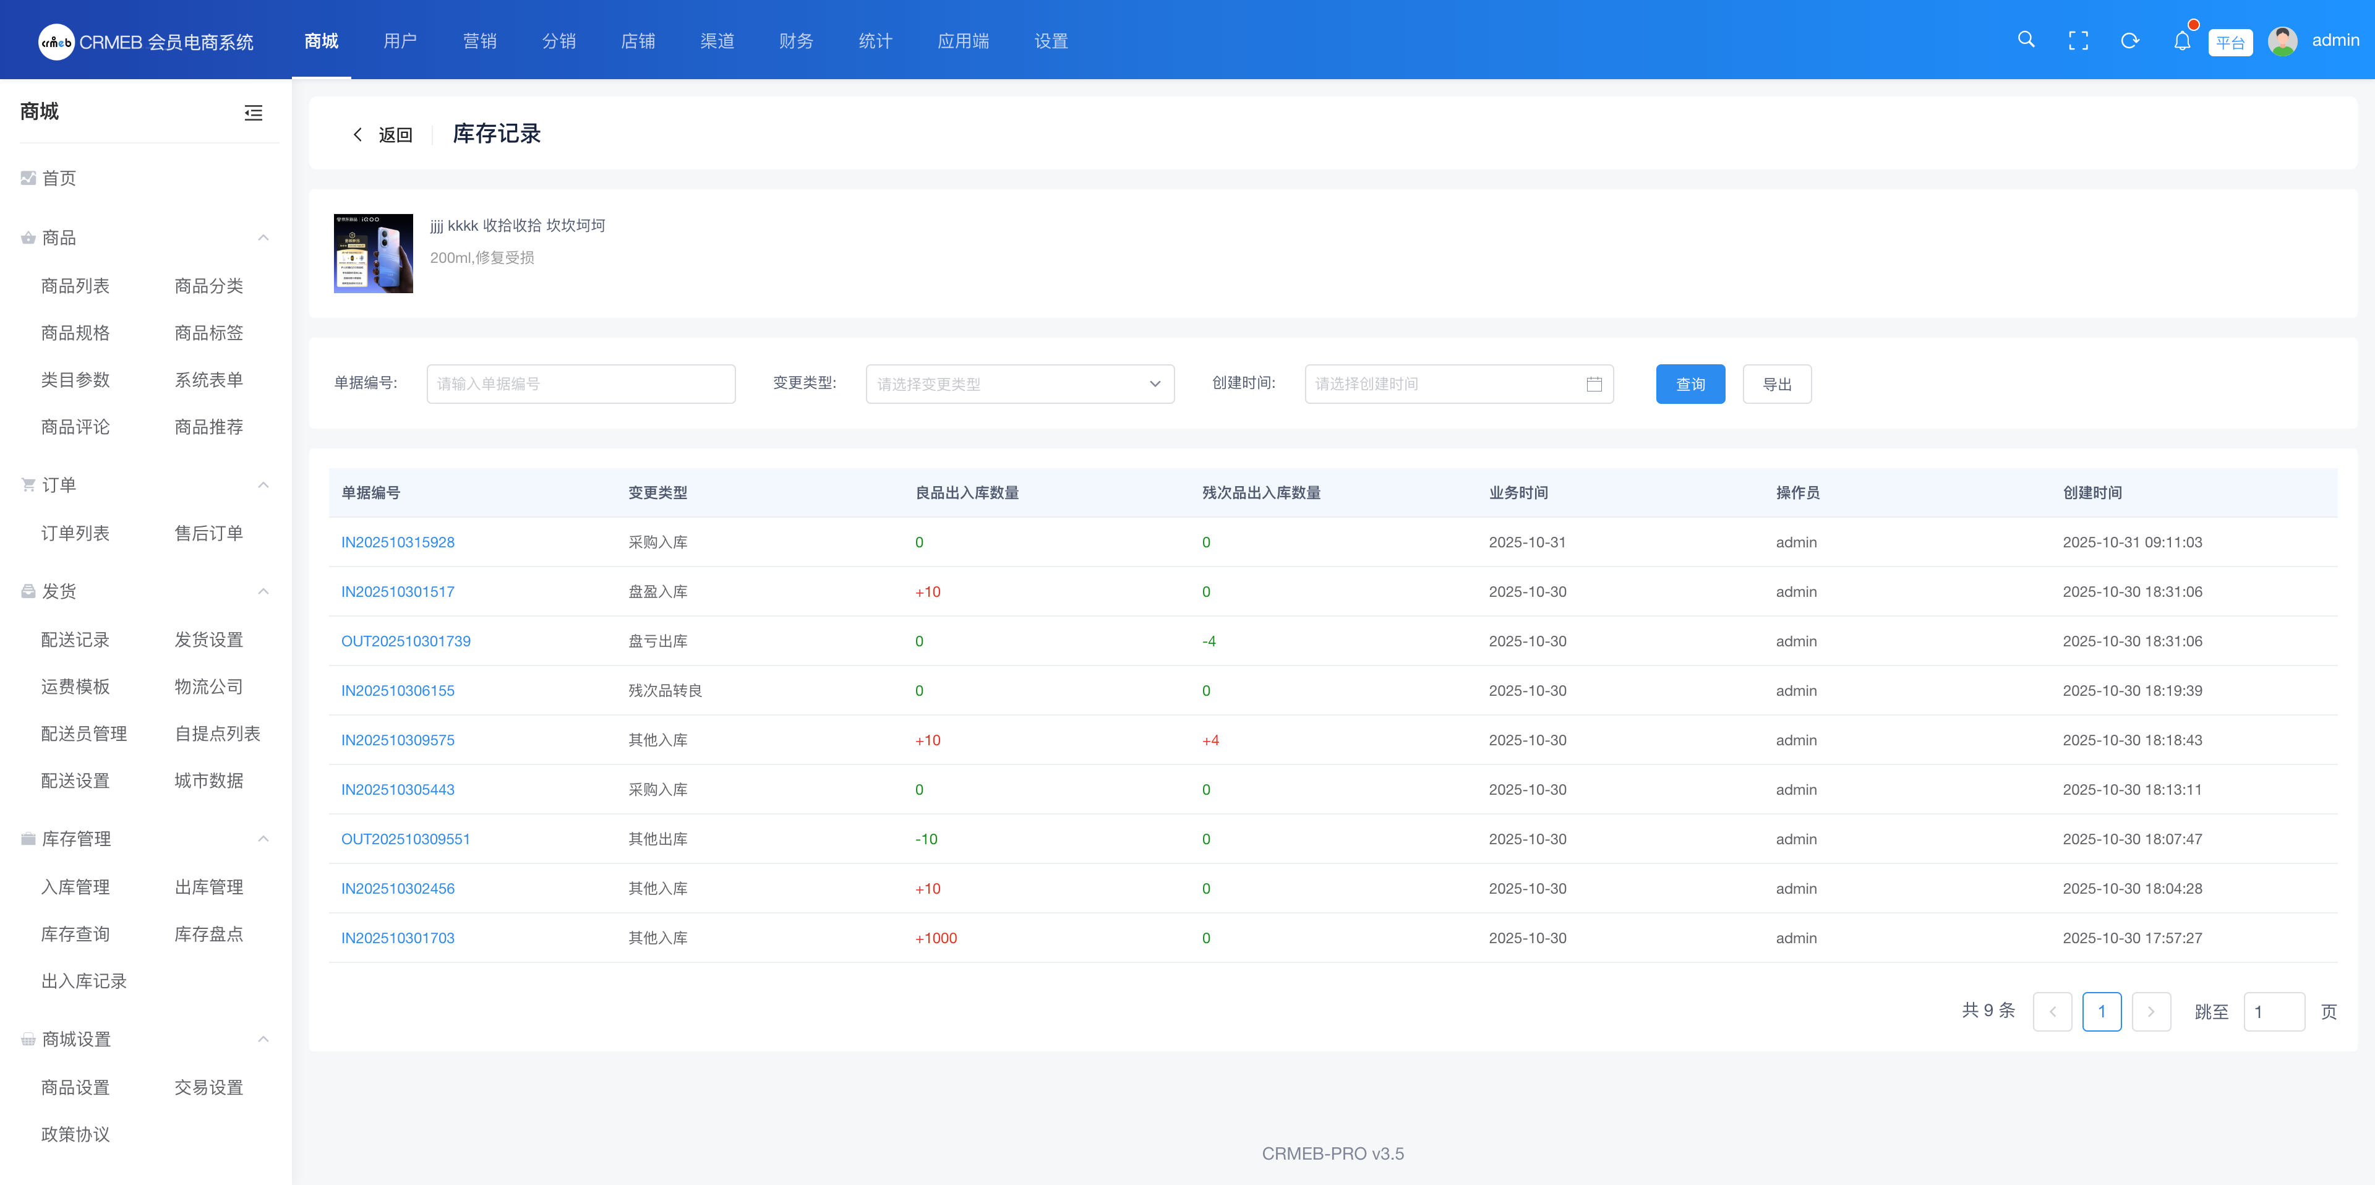Collapse sidebar with the menu fold icon
Viewport: 2375px width, 1185px height.
(254, 113)
